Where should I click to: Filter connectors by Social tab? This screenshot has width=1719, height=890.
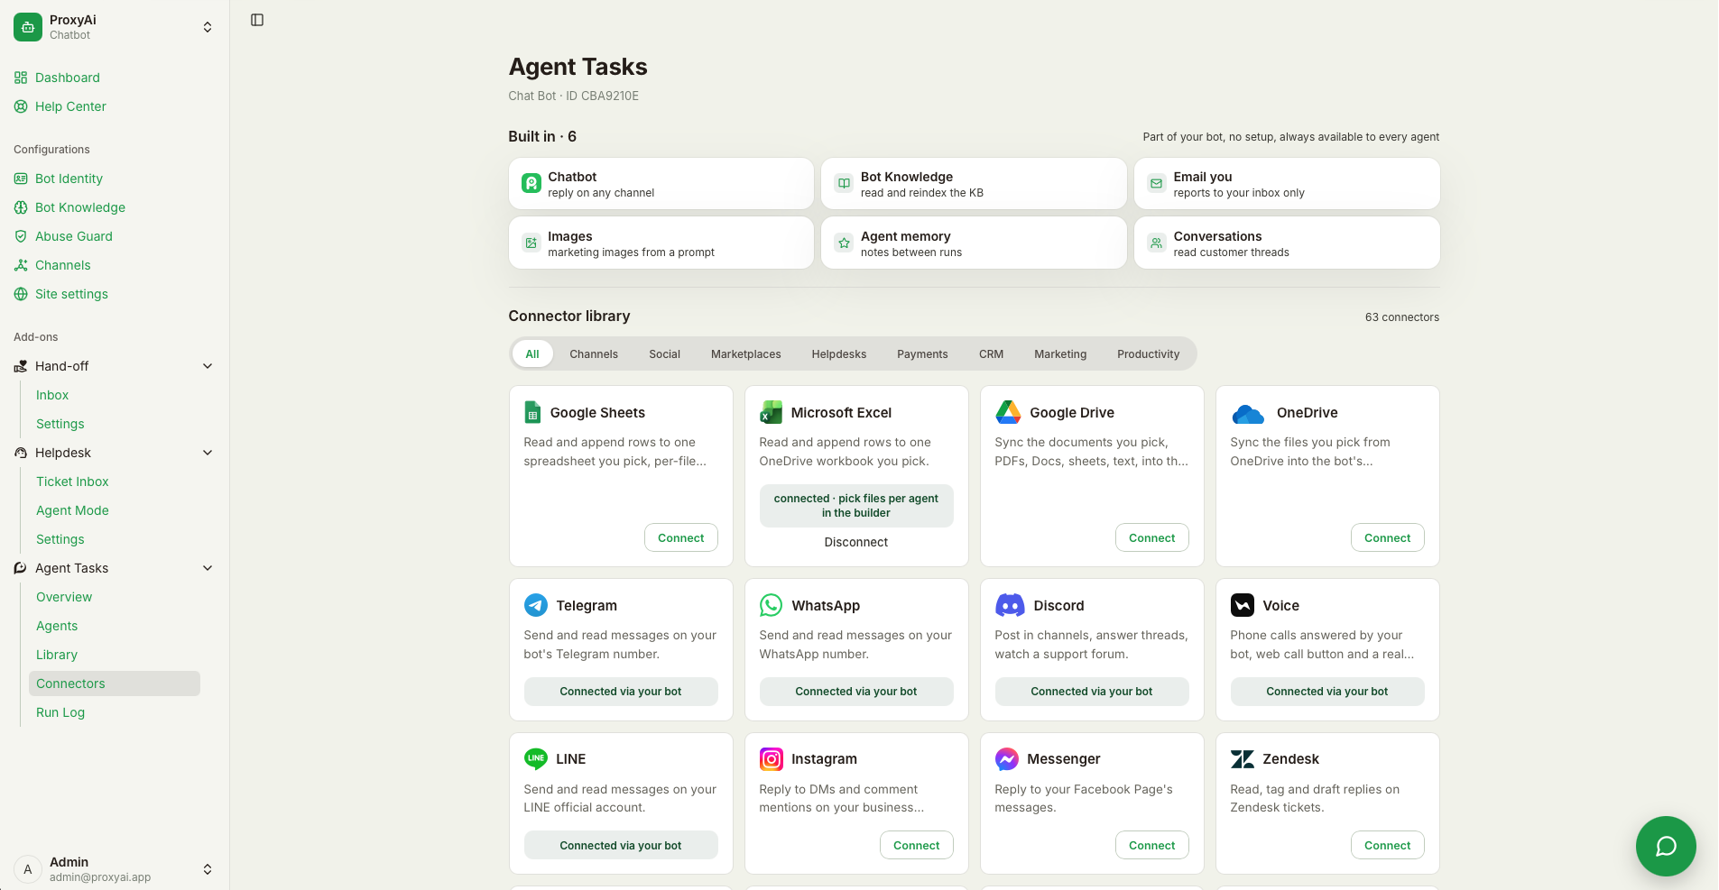(665, 354)
